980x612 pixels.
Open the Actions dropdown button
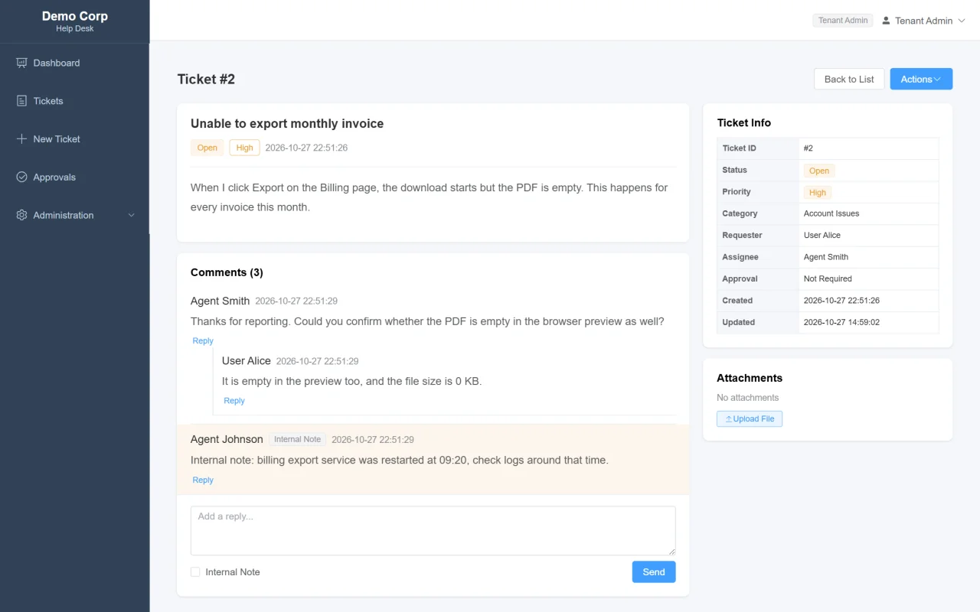point(921,79)
